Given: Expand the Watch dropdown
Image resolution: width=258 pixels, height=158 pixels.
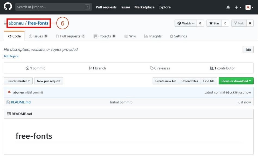Looking at the screenshot, I should click(185, 23).
